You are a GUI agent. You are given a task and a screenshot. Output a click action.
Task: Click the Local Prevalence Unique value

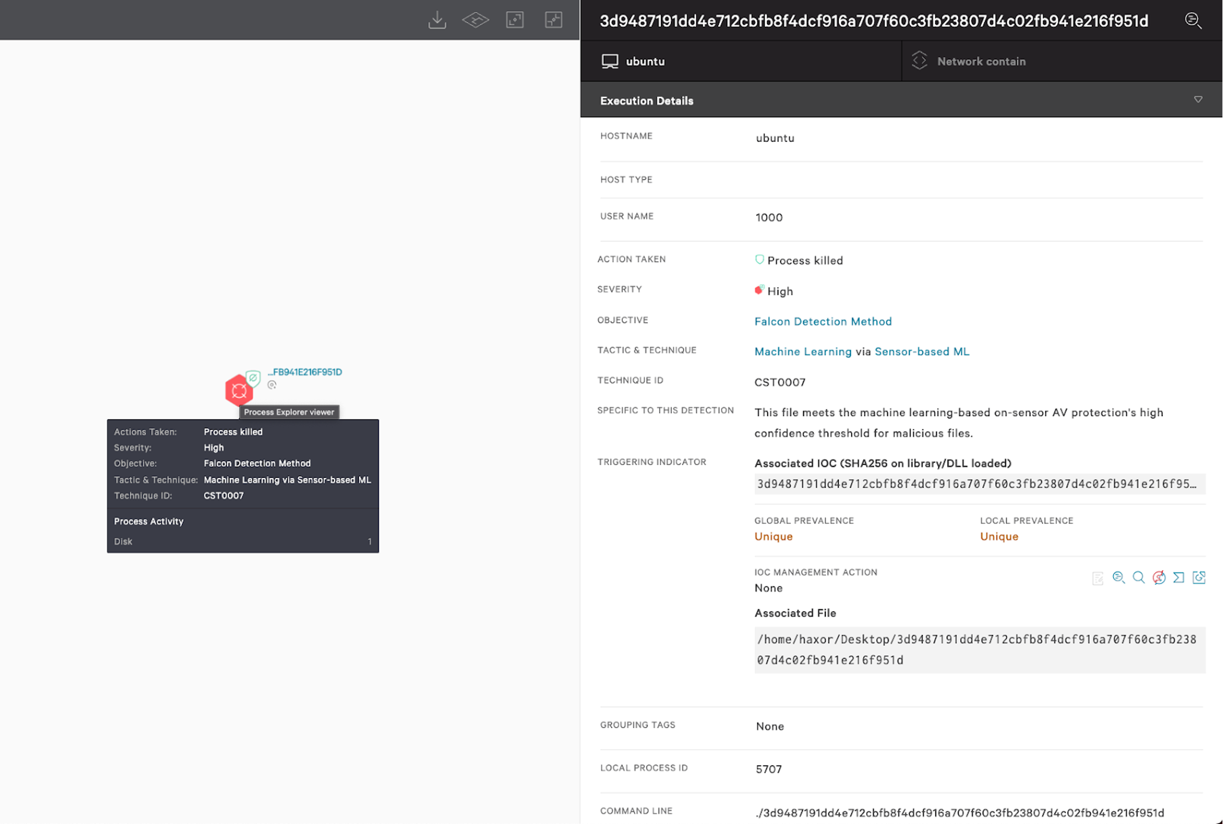(x=999, y=536)
